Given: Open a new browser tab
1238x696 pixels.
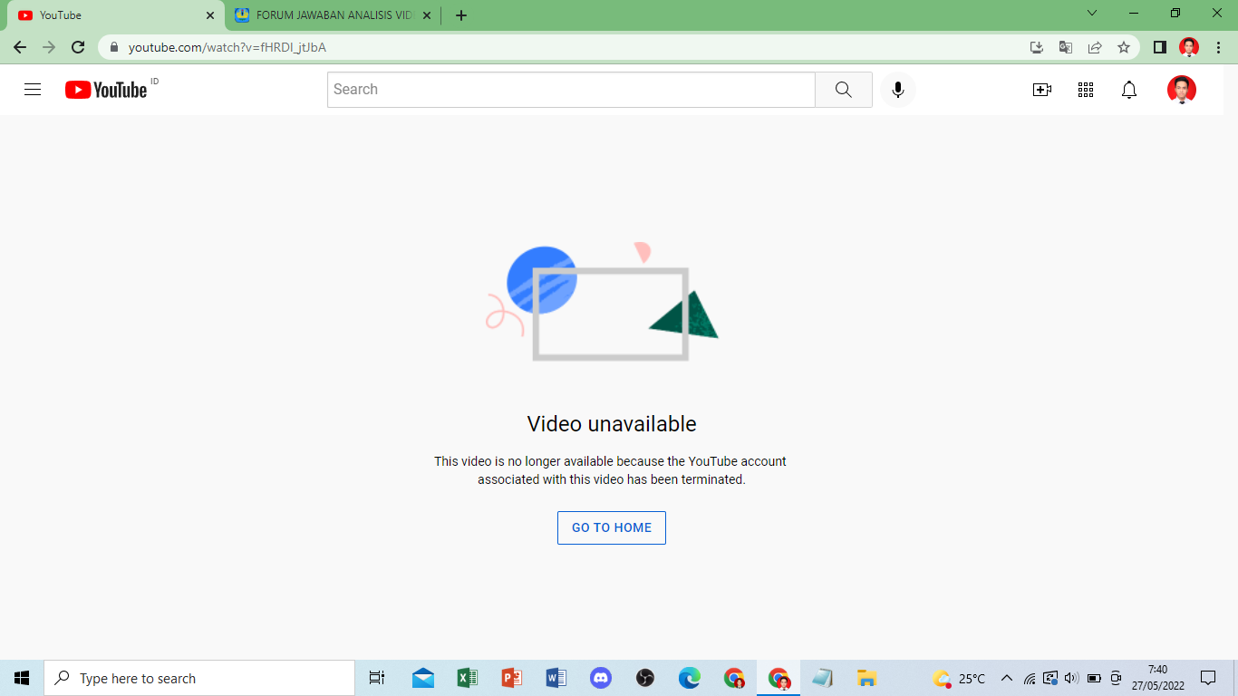Looking at the screenshot, I should 461,15.
